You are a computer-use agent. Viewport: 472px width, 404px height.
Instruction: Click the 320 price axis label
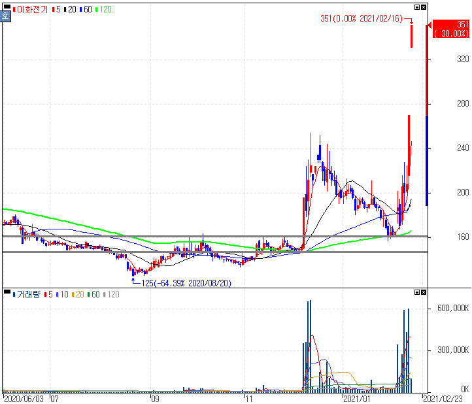(x=463, y=59)
